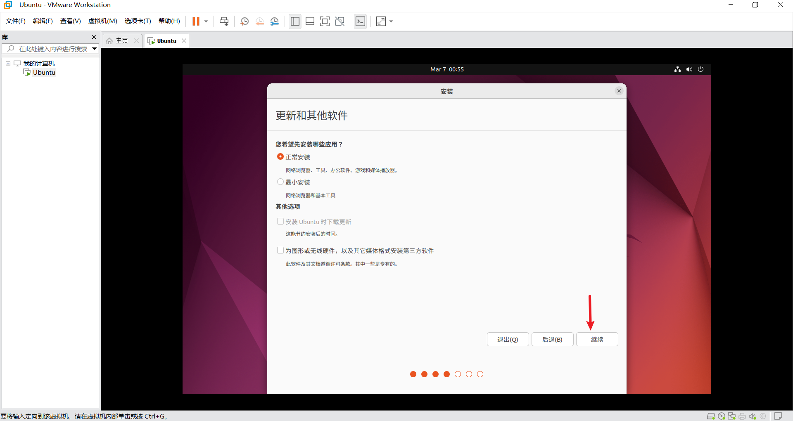Select the 正常安装 radio option

(x=280, y=157)
